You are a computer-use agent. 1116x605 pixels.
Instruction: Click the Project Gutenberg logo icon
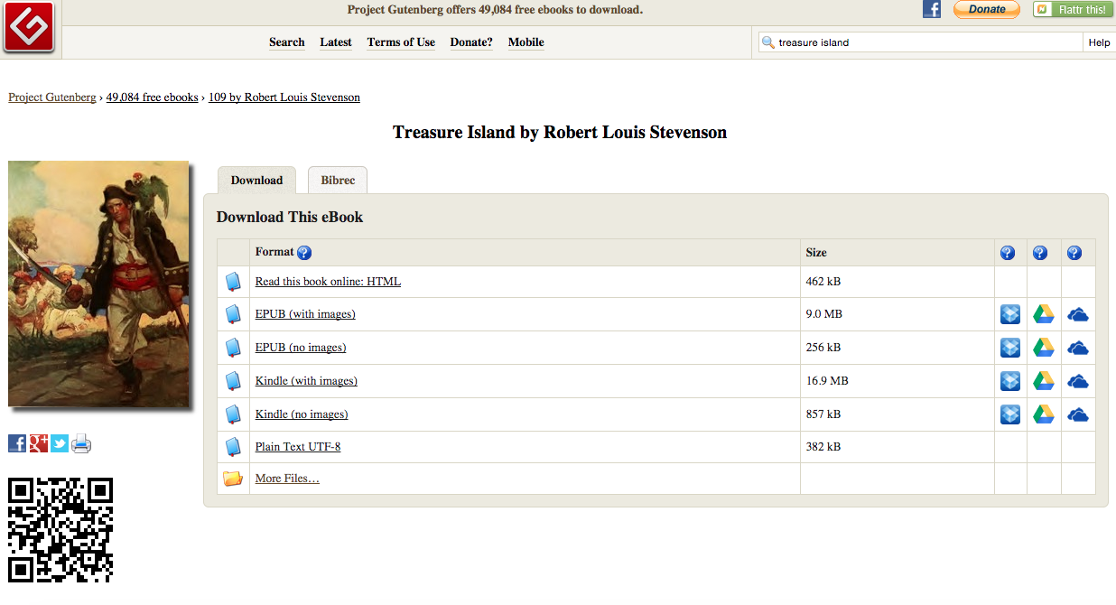point(29,26)
